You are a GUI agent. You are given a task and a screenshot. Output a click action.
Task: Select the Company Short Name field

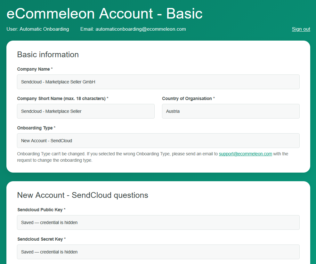pyautogui.click(x=86, y=111)
